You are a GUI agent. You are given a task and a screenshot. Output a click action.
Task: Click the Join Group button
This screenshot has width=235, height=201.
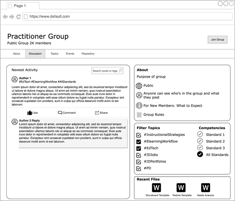coord(217,40)
